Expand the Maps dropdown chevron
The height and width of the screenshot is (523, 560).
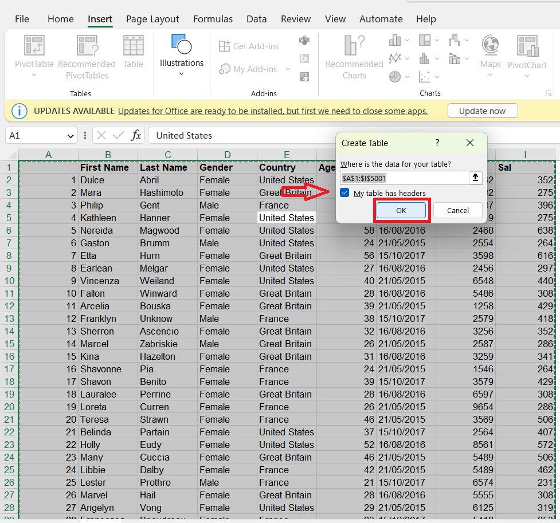[x=490, y=75]
